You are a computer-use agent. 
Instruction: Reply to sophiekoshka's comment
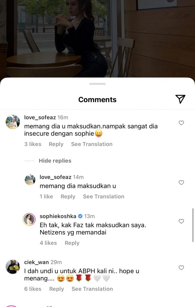click(x=72, y=243)
